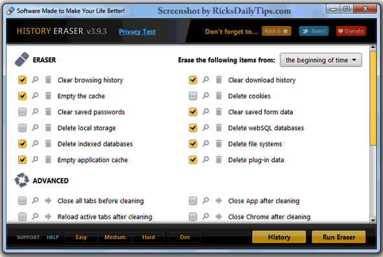This screenshot has height=257, width=383.
Task: Enable Clear saved passwords checkbox
Action: [x=22, y=112]
